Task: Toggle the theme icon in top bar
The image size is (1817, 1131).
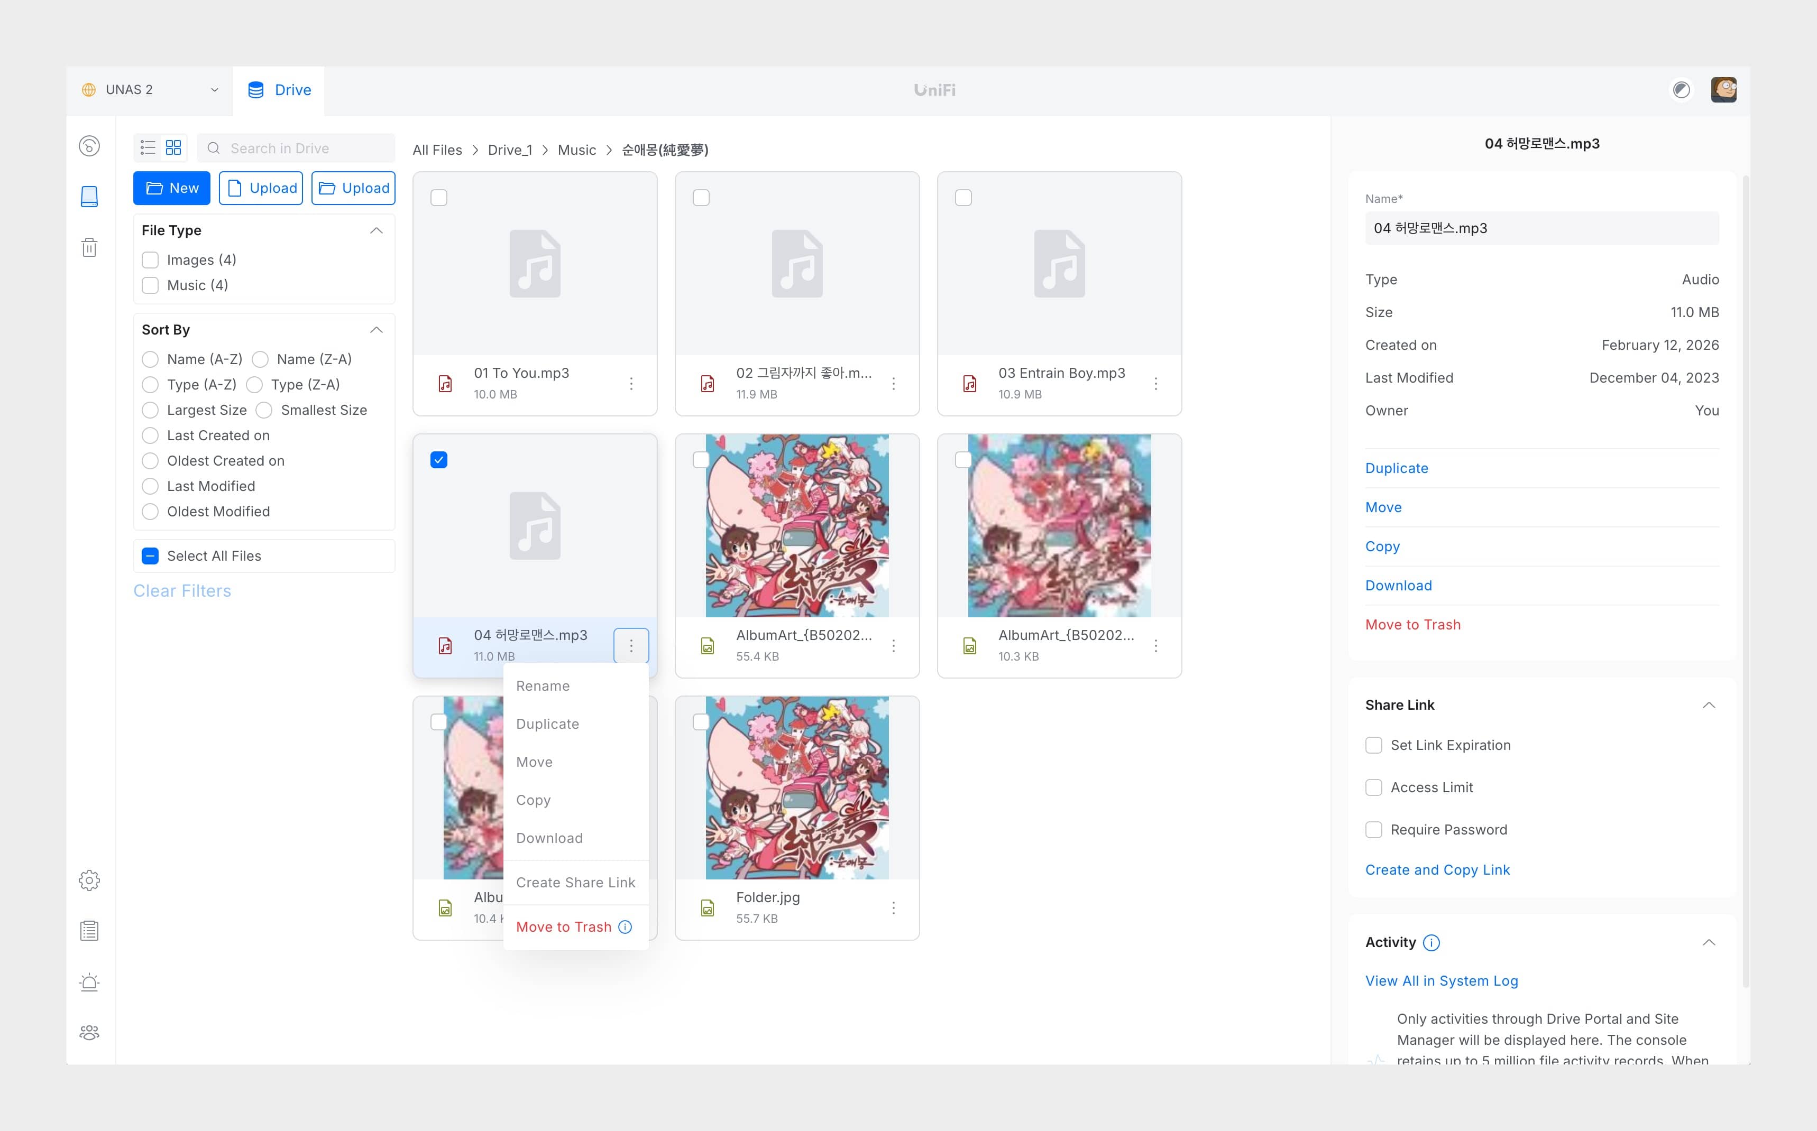Action: (1681, 90)
